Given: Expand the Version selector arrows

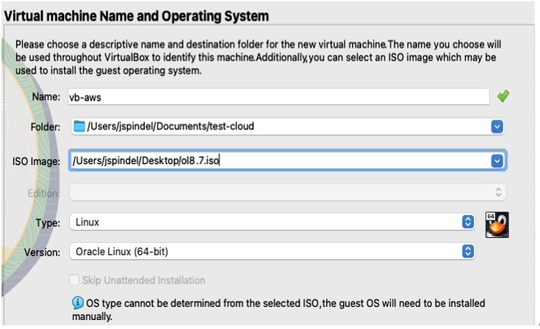Looking at the screenshot, I should coord(468,252).
